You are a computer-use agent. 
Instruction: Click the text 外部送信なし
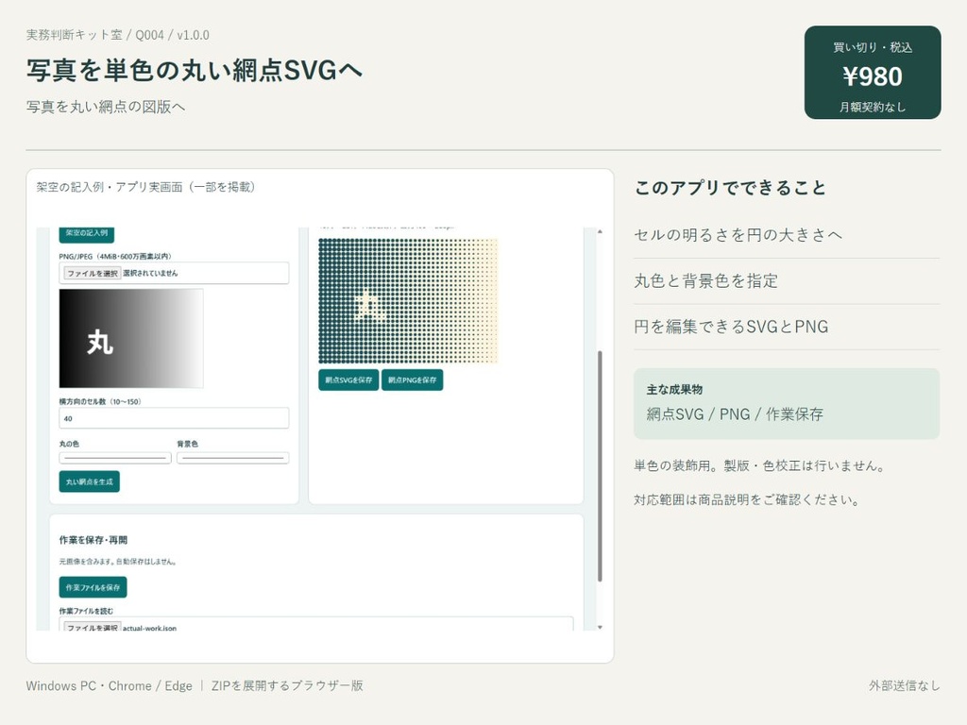point(905,685)
